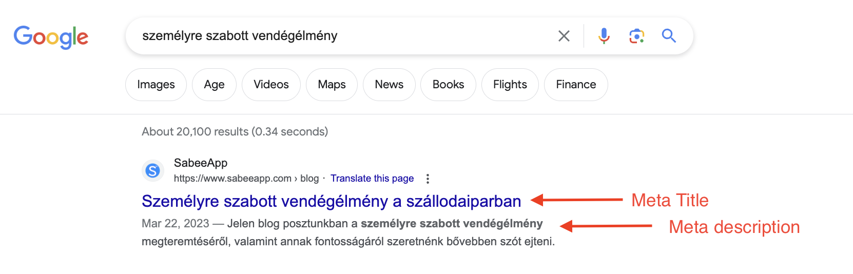Click the blue magnifying glass search icon
The width and height of the screenshot is (853, 274).
(x=669, y=35)
